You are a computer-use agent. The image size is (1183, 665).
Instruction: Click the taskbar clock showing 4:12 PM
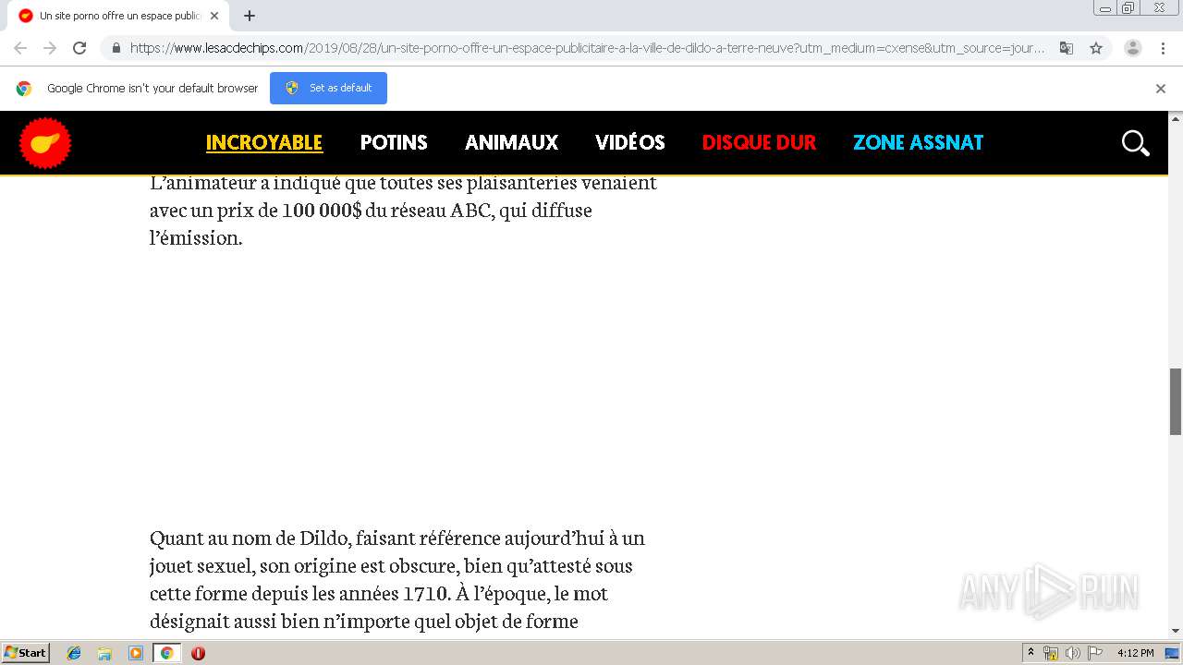(1135, 653)
